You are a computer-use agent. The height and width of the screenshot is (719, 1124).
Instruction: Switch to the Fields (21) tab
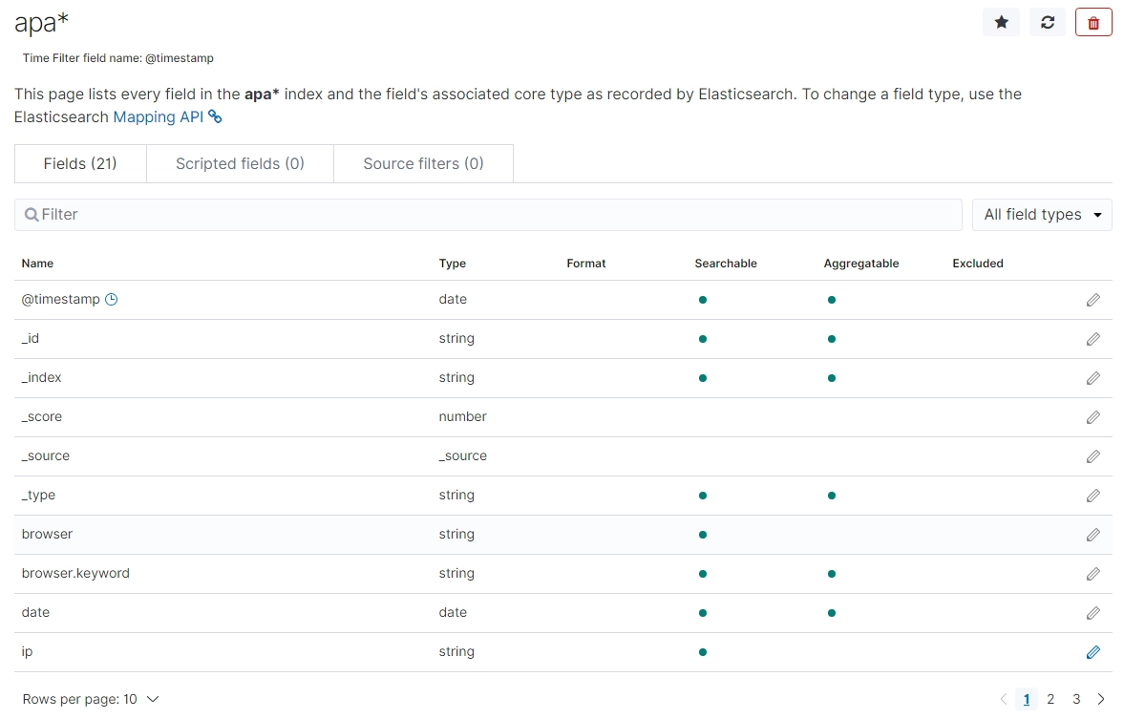[80, 163]
